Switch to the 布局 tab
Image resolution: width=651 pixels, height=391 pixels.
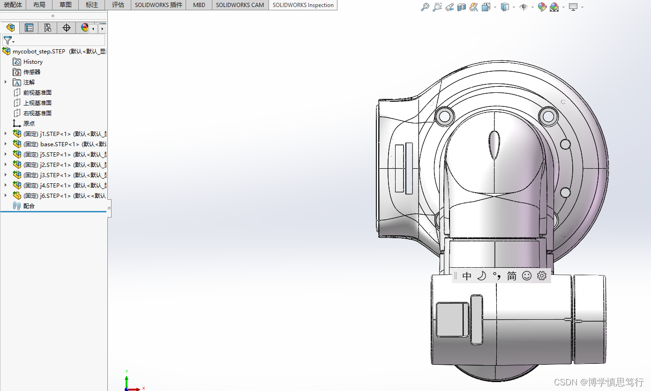coord(39,5)
